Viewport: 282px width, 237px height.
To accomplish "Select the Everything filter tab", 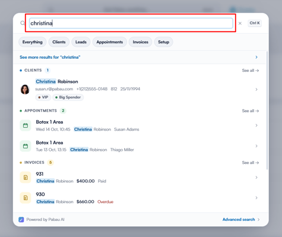I will [32, 42].
